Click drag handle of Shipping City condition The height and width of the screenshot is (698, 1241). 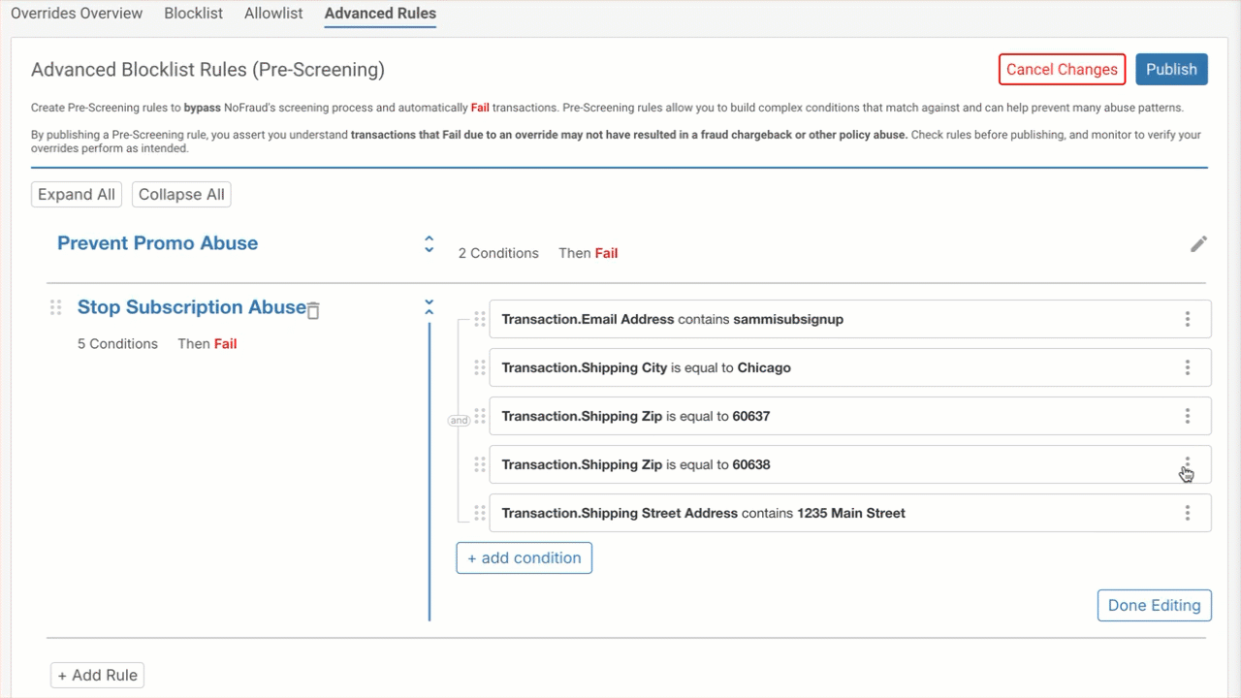click(x=479, y=367)
